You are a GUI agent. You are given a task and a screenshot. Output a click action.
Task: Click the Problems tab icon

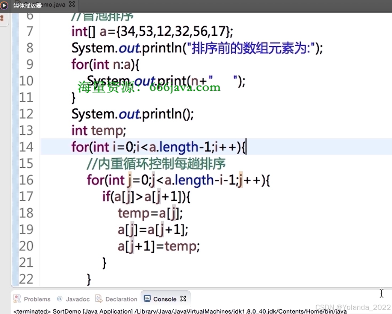(17, 299)
